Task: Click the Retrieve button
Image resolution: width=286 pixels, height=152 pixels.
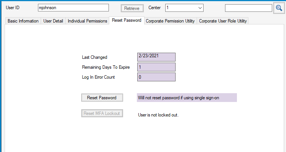Action: point(132,8)
